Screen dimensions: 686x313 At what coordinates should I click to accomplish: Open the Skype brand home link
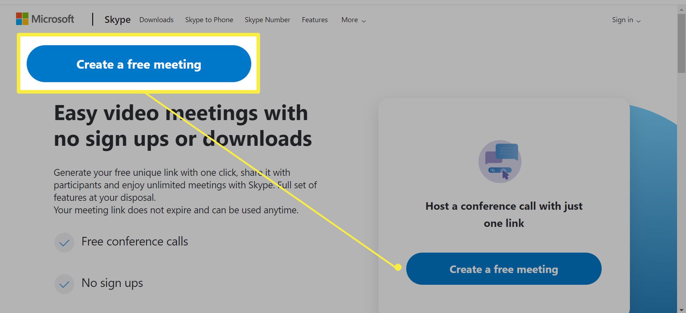[117, 20]
